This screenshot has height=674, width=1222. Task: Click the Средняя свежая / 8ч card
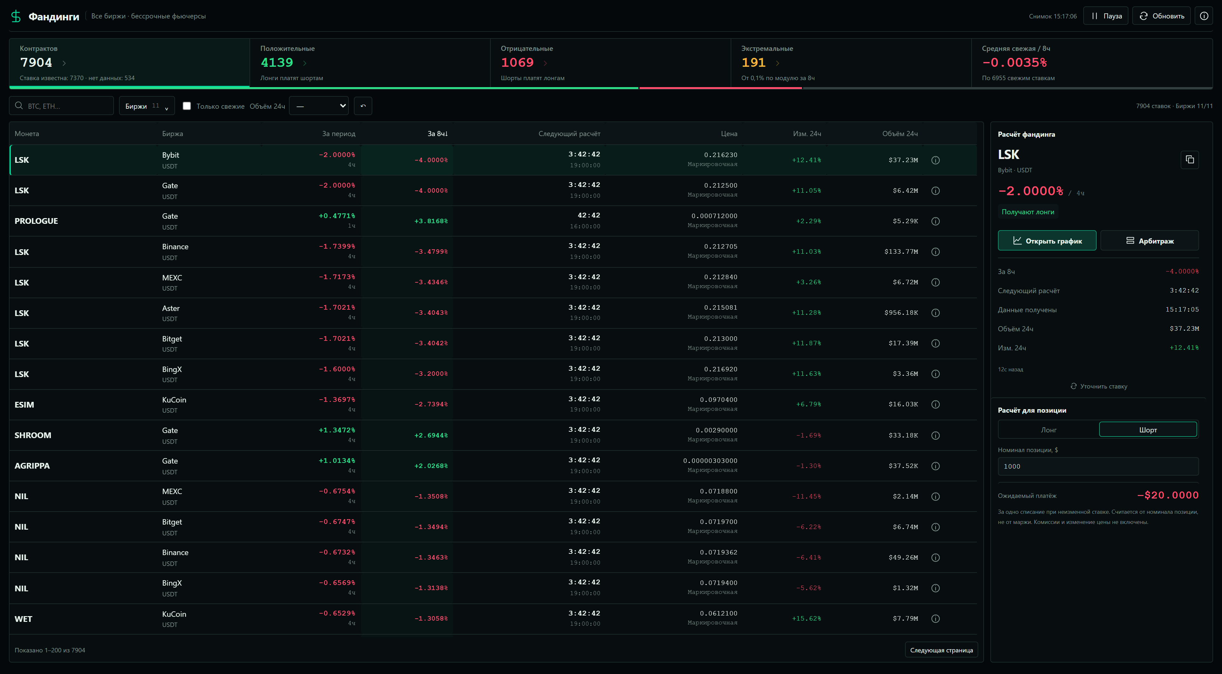(1092, 63)
